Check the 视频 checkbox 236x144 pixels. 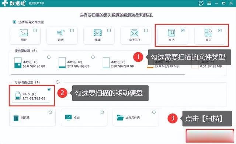(x=109, y=30)
